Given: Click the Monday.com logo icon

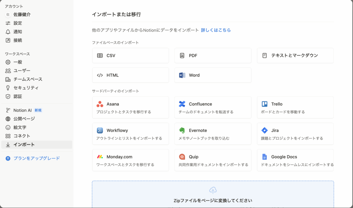Looking at the screenshot, I should (100, 157).
